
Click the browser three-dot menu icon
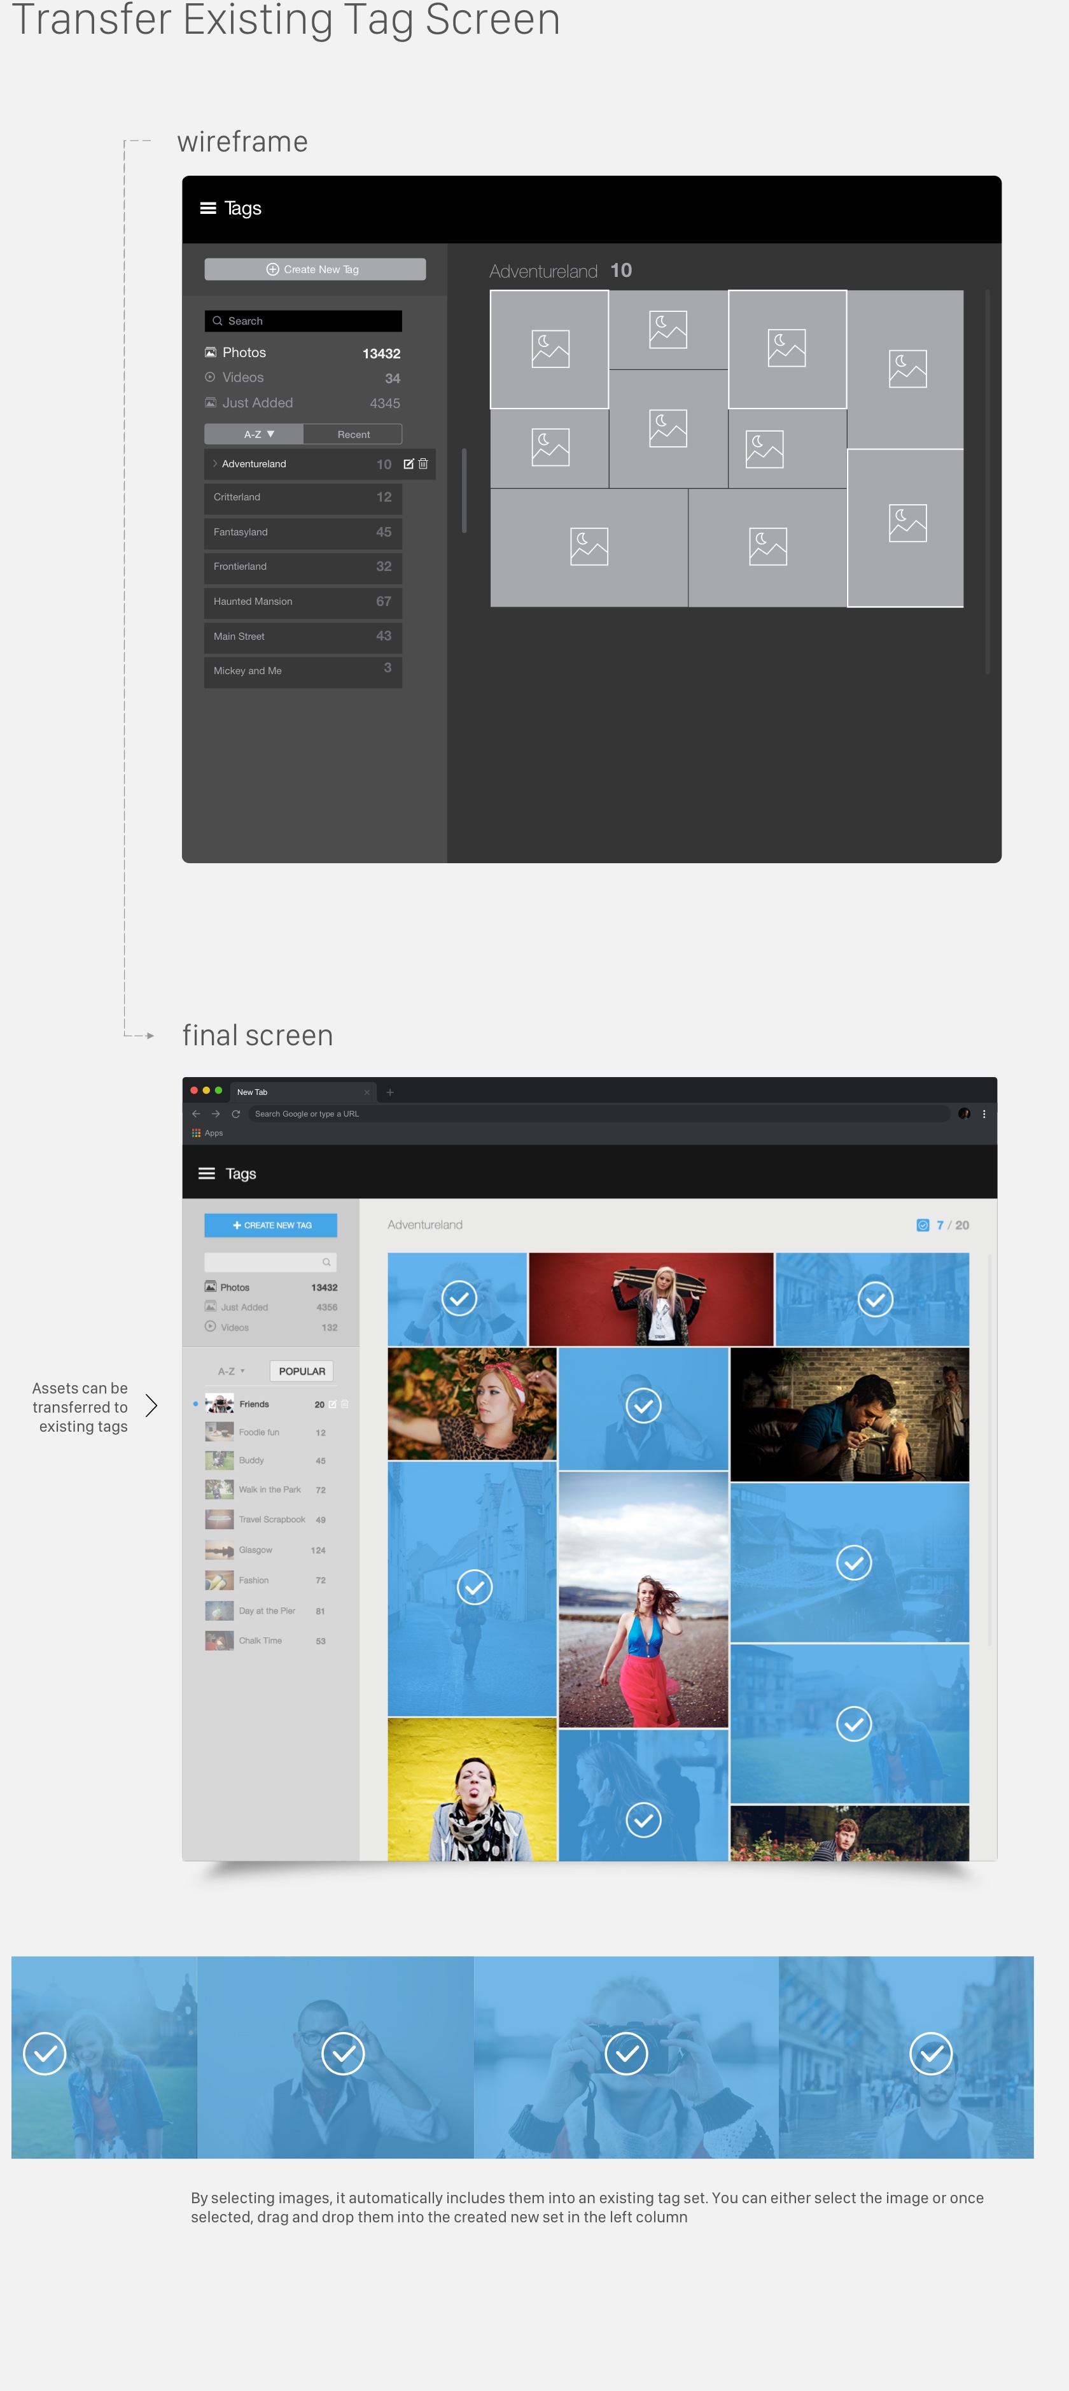[984, 1114]
